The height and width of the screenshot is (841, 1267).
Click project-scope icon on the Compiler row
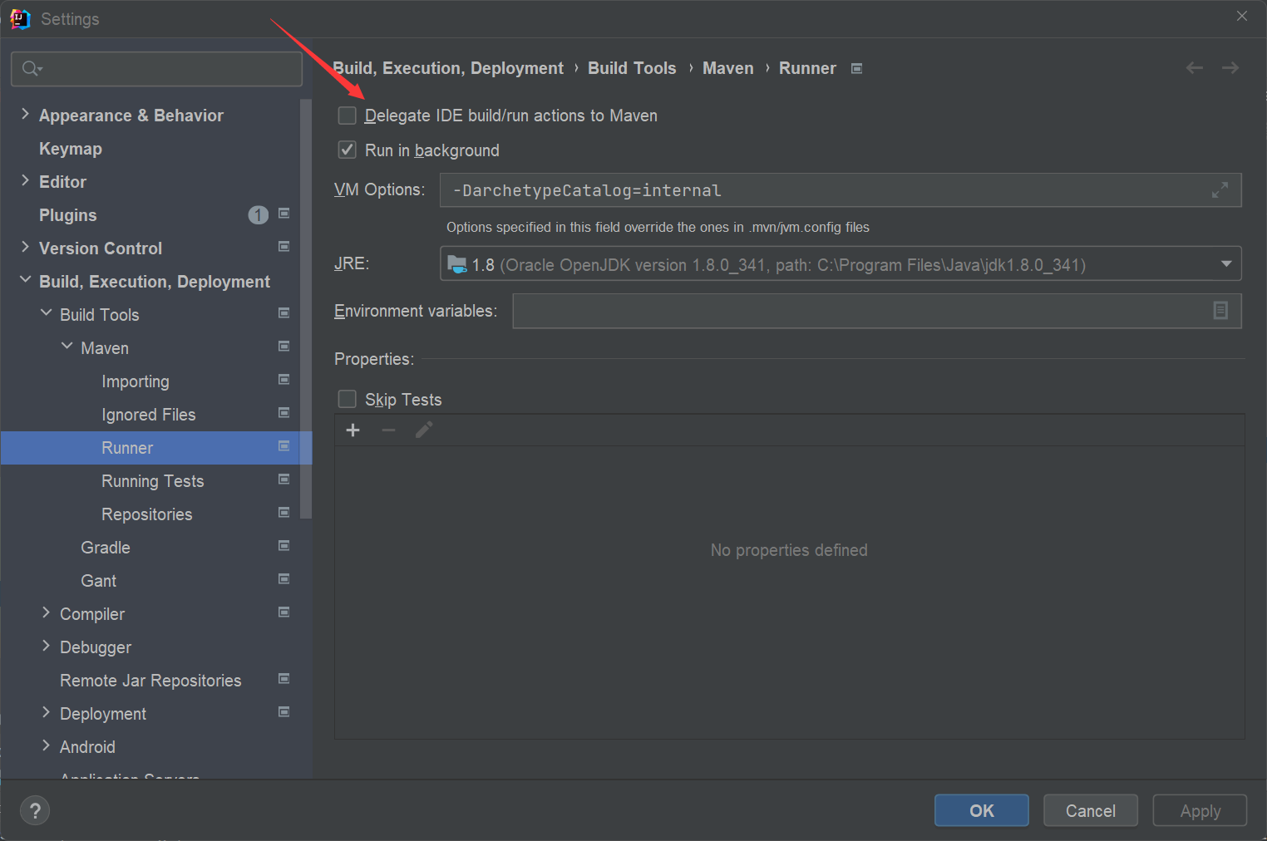coord(284,612)
